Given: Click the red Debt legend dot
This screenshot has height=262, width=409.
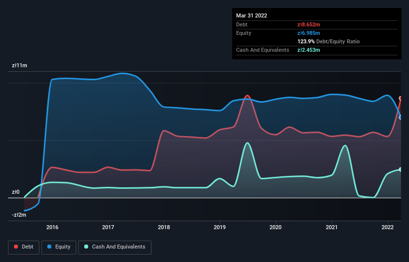Looking at the screenshot, I should coord(16,247).
